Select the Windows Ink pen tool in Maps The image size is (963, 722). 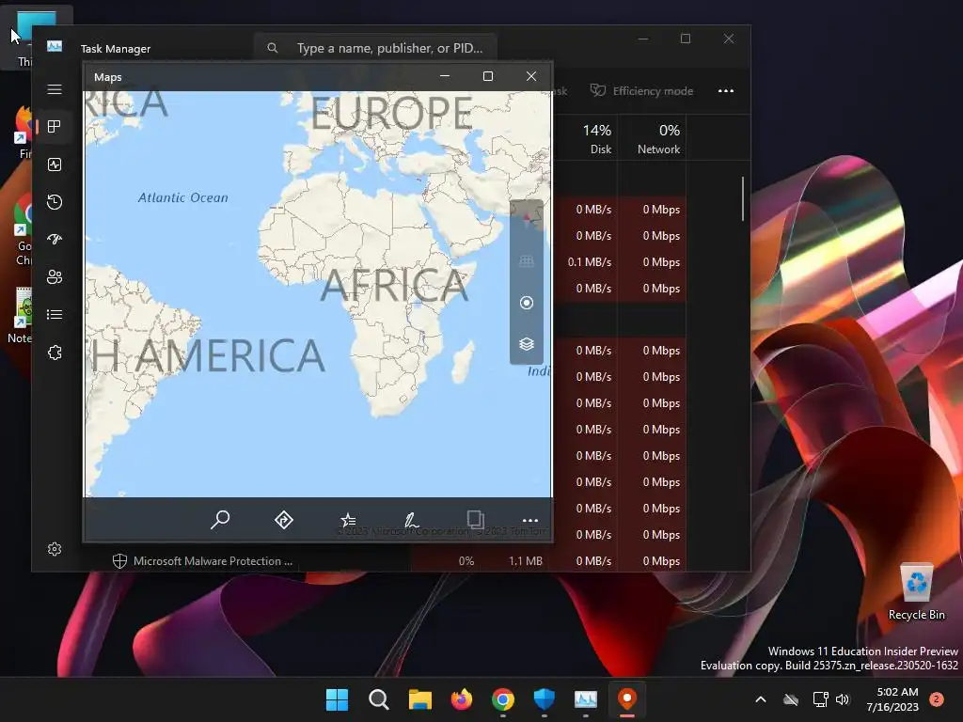(412, 520)
